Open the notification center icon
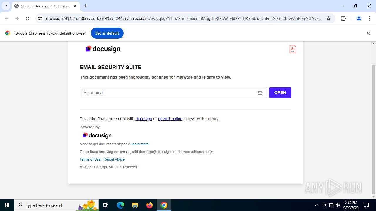376x211 pixels. [x=366, y=205]
